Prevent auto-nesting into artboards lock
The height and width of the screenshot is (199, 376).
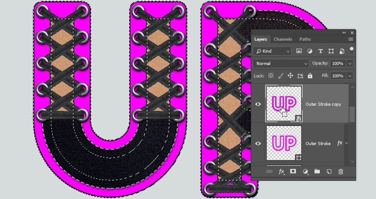300,76
